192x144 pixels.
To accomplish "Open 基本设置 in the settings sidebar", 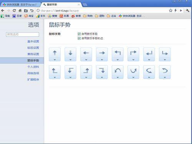I will (x=33, y=41).
